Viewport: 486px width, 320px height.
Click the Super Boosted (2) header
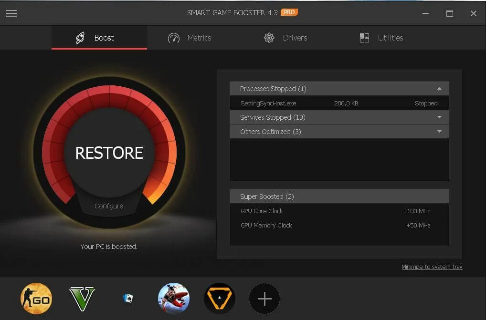pos(339,196)
